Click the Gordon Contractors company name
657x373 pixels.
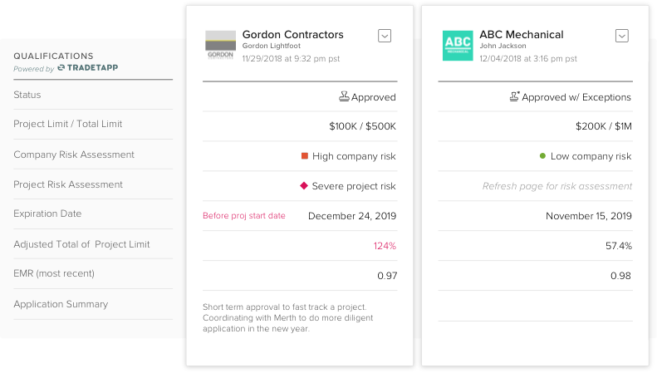292,35
